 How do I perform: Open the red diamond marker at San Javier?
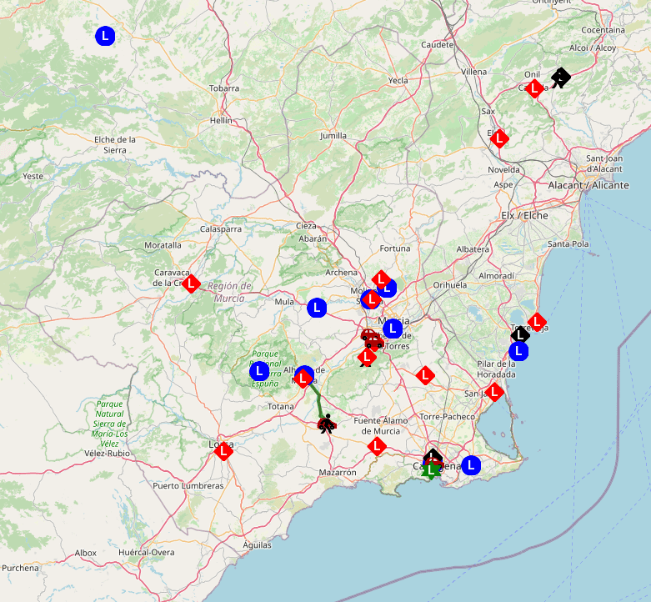click(x=494, y=391)
